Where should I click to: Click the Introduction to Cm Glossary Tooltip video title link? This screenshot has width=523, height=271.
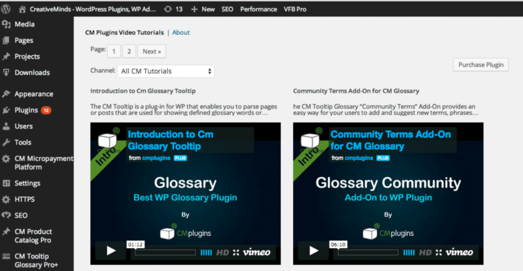click(x=171, y=140)
